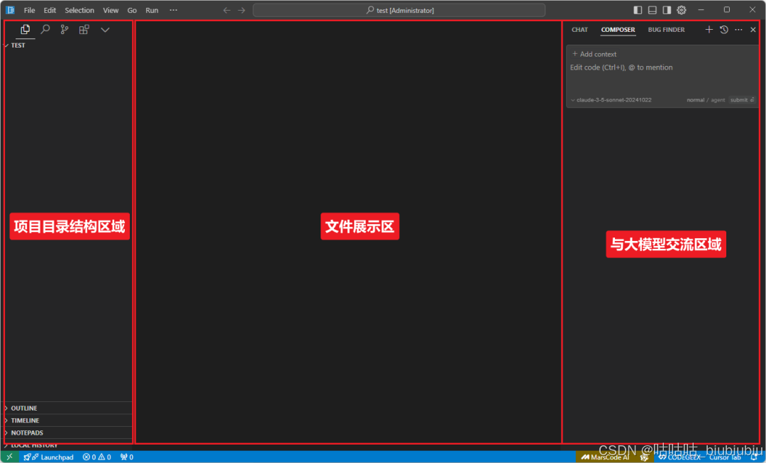Switch to the BUG FINDER tab
This screenshot has width=766, height=463.
point(666,30)
